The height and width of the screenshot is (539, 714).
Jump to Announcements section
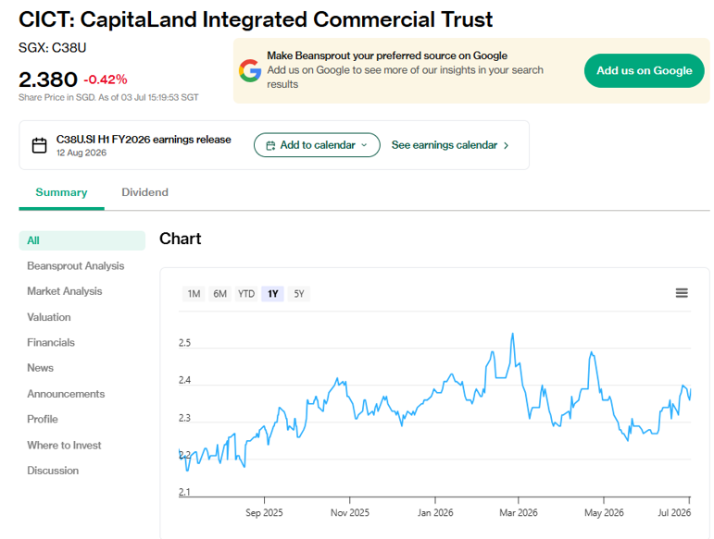pos(66,394)
